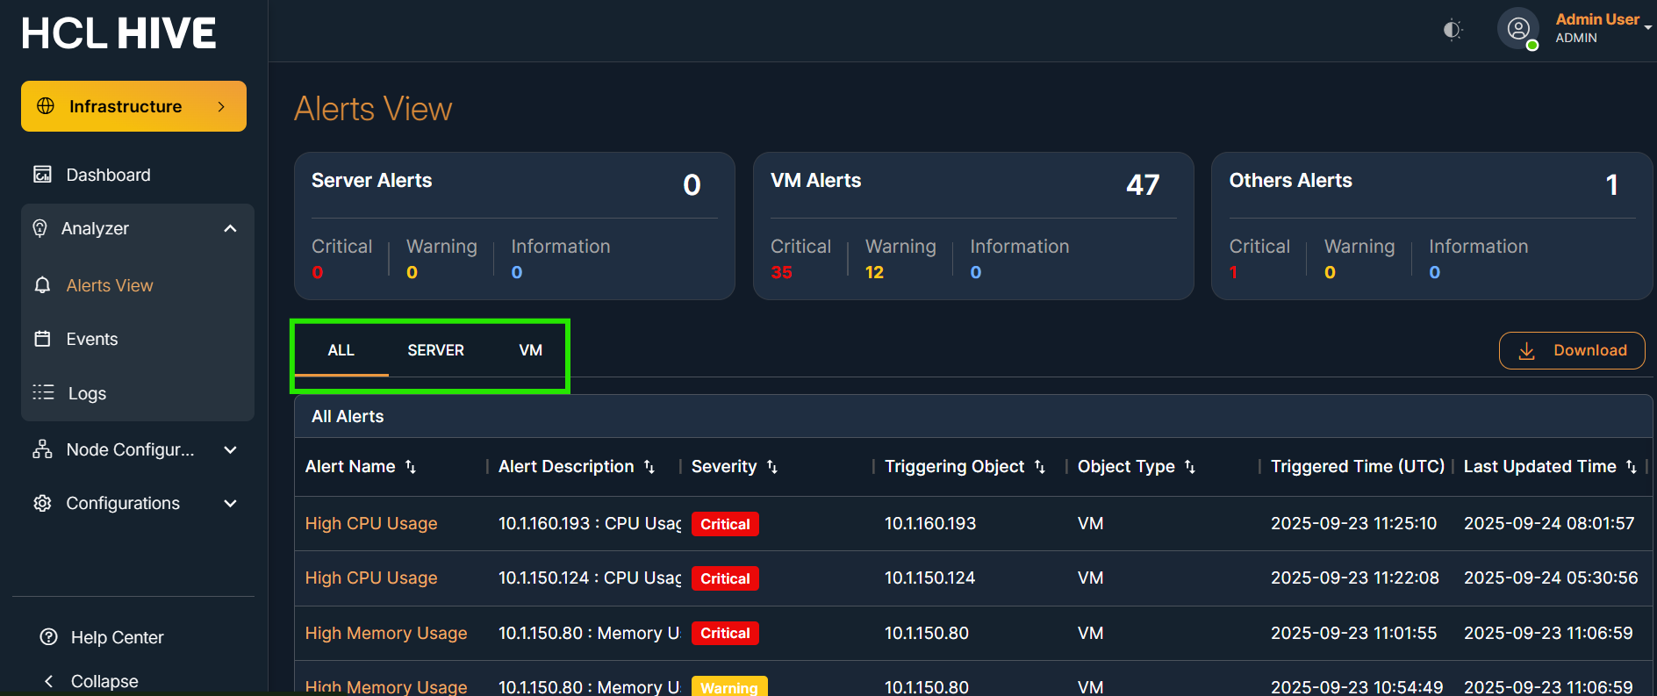Toggle the dark/light theme icon
The height and width of the screenshot is (696, 1657).
pos(1453,30)
